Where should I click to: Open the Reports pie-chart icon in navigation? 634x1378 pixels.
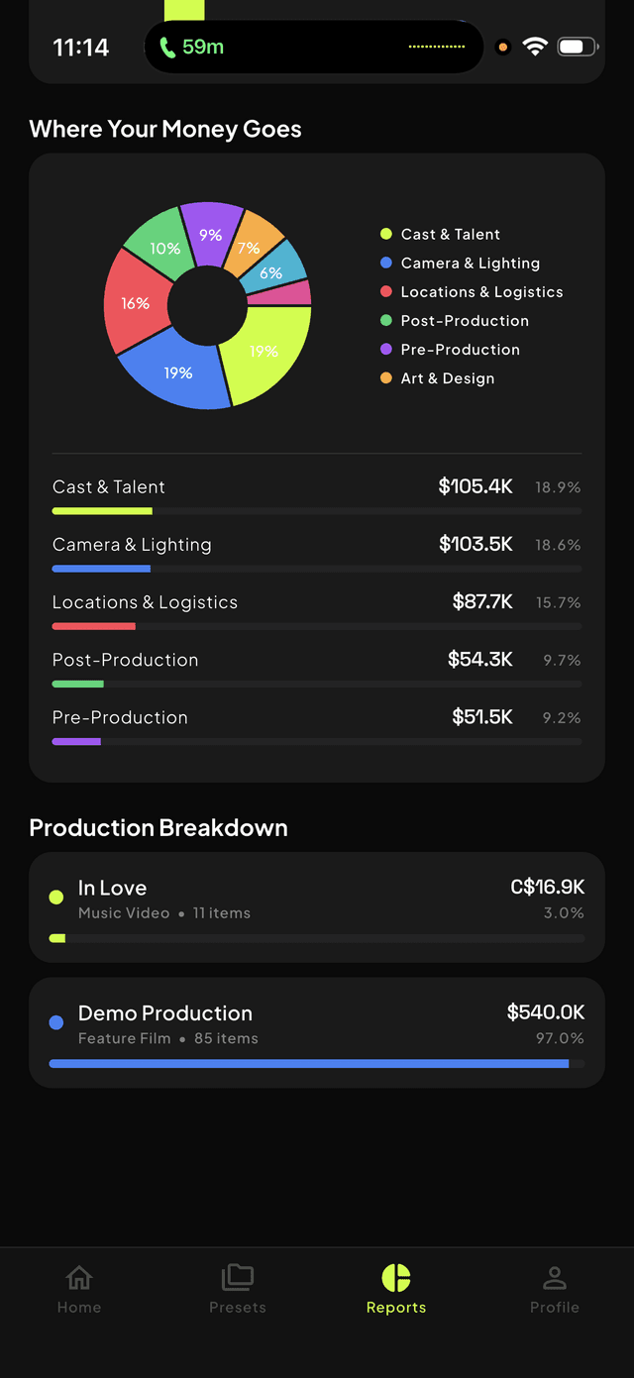396,1278
